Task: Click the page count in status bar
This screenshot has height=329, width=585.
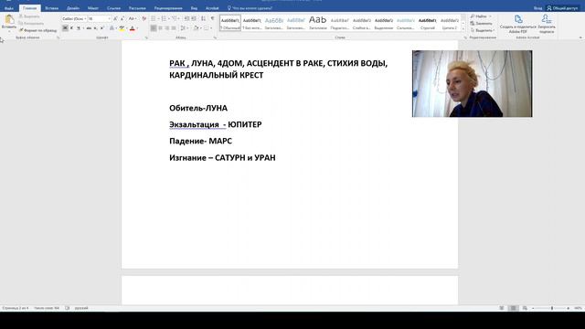Action: [16, 308]
